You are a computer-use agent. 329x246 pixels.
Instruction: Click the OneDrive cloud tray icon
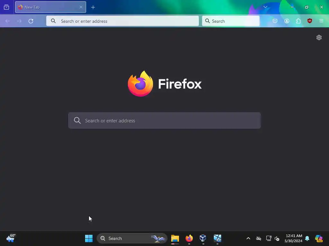pos(259,238)
